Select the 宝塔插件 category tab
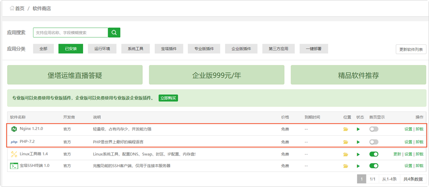The height and width of the screenshot is (187, 429). click(x=168, y=49)
